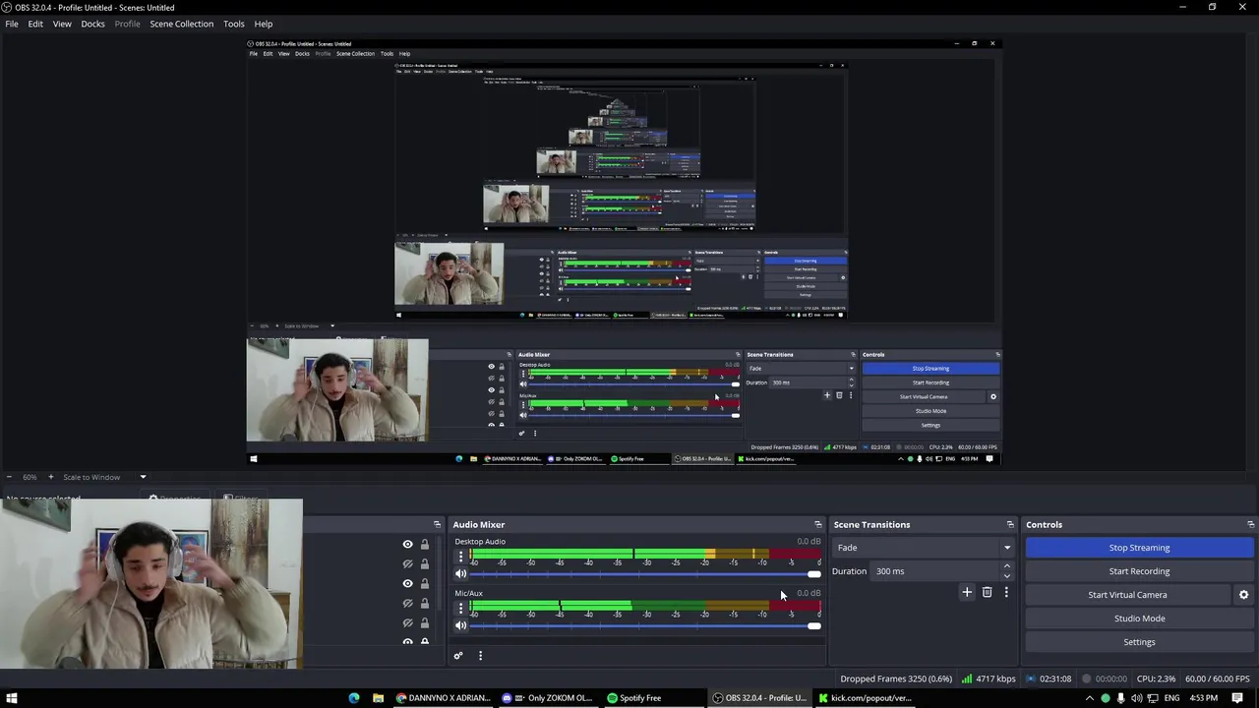Click the Dropped Frames 3250 status text

(896, 678)
